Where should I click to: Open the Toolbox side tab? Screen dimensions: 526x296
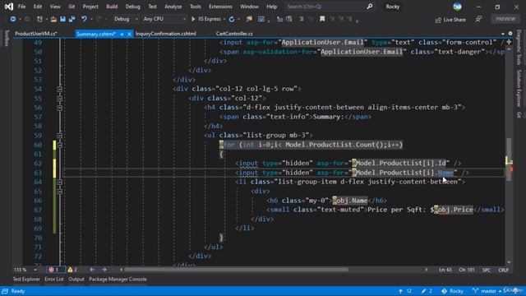click(x=7, y=38)
